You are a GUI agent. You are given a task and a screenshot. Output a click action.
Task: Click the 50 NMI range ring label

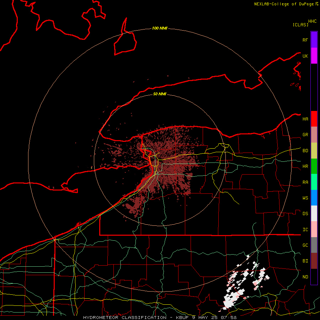(x=160, y=94)
